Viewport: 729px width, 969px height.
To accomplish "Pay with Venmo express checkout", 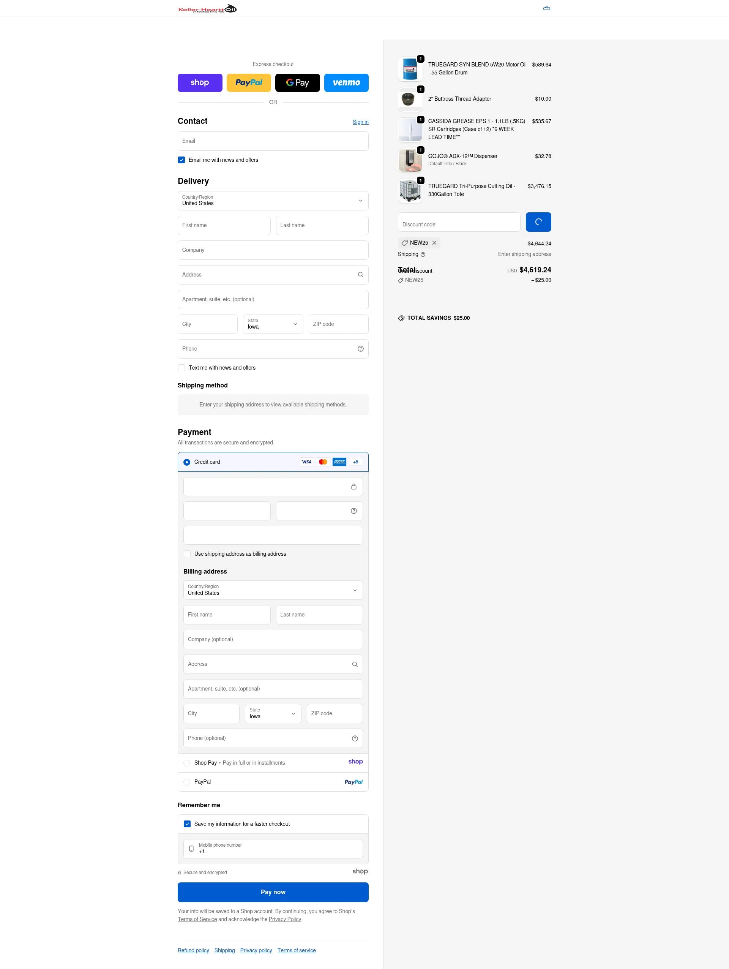I will (346, 82).
